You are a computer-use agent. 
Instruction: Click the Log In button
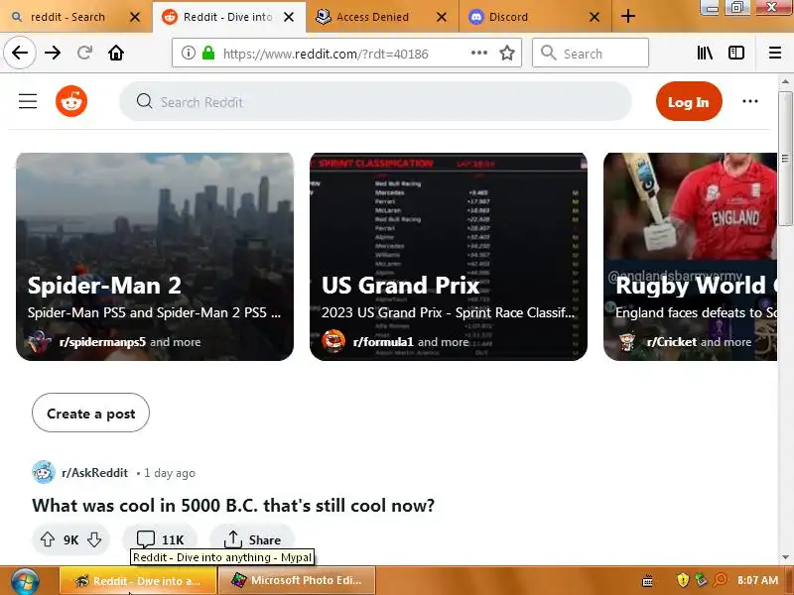pos(689,102)
